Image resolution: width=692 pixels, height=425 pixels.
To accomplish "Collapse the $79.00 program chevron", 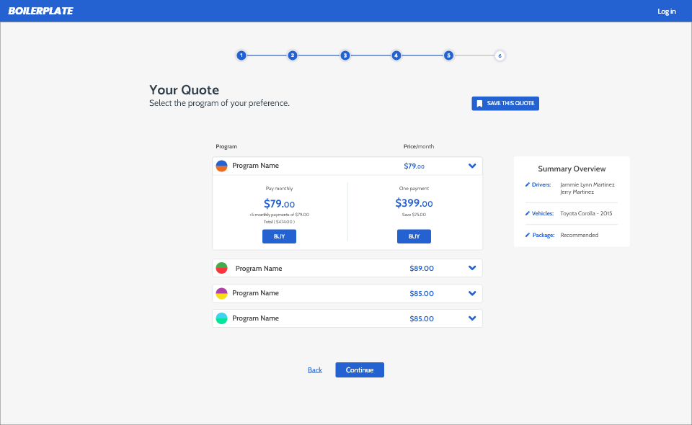I will 472,166.
